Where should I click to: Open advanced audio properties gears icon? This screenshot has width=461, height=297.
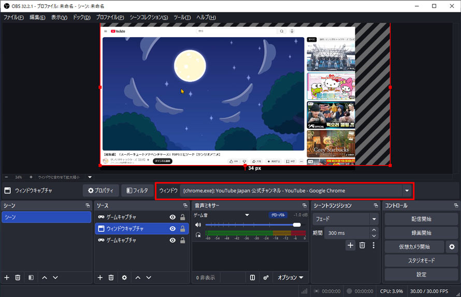pos(266,278)
